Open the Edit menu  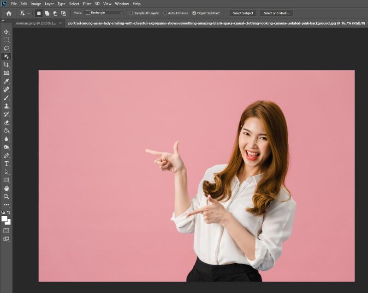[24, 4]
